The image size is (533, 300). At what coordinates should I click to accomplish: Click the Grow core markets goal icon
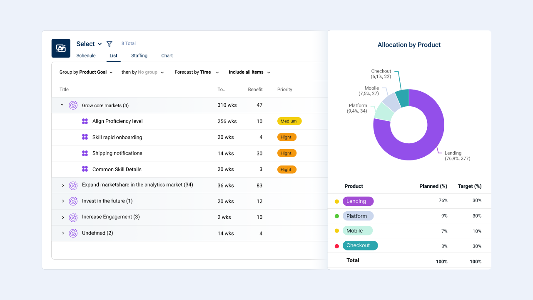click(73, 105)
